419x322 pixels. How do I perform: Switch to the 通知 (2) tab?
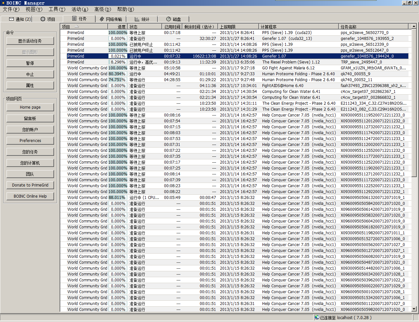16,19
